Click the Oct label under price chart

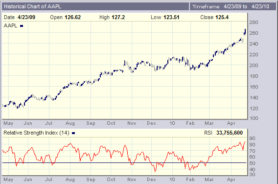(x=111, y=123)
